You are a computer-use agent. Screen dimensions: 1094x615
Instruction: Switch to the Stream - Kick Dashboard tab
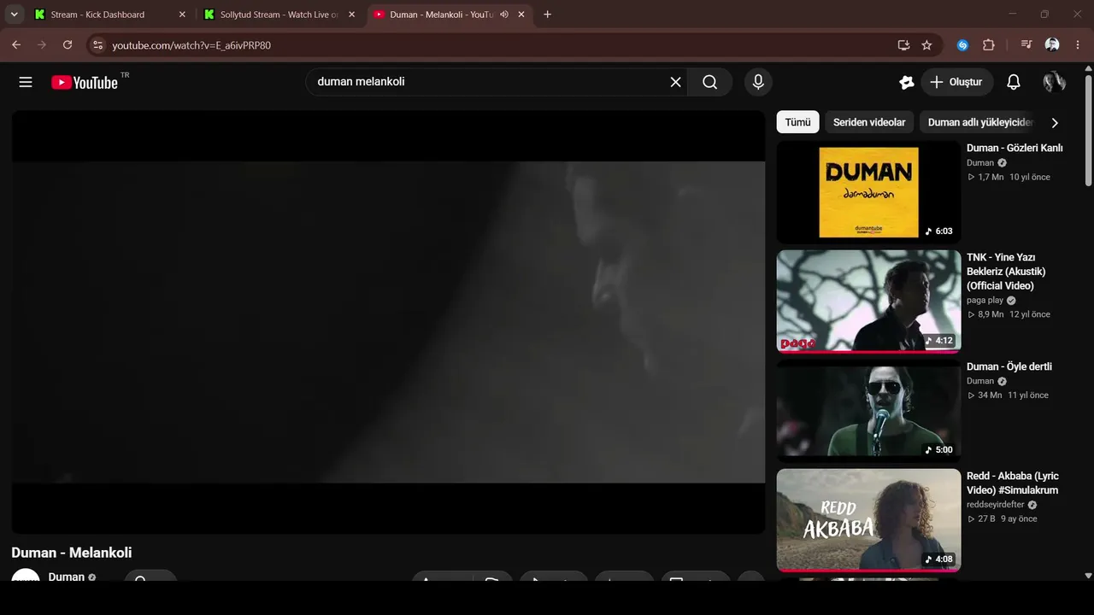pos(110,15)
